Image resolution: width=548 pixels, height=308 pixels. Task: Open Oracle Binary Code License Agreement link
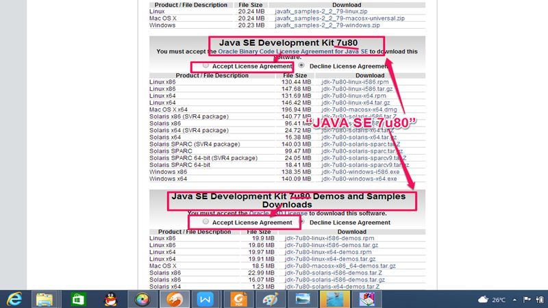pyautogui.click(x=293, y=51)
